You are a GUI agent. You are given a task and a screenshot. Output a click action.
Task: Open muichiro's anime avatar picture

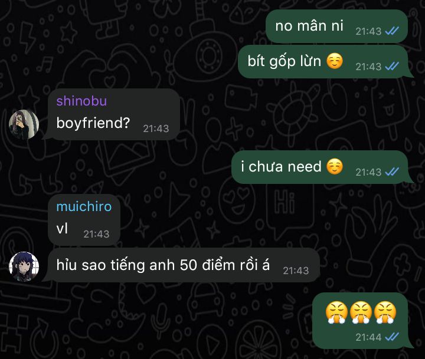24,266
